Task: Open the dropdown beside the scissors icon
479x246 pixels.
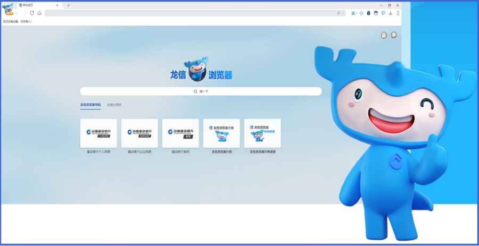Action: point(357,13)
